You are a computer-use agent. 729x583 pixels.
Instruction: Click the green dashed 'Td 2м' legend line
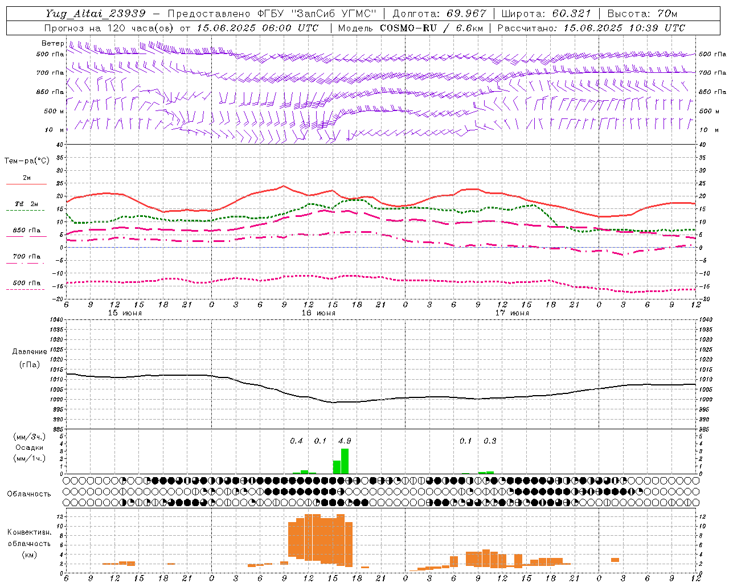(x=25, y=211)
